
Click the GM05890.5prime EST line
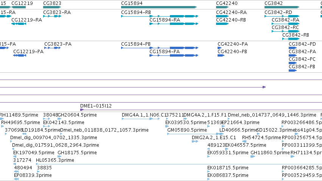[x=195, y=134]
